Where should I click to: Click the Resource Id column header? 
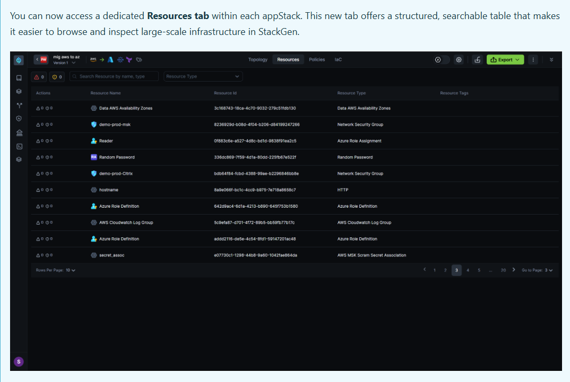tap(225, 93)
